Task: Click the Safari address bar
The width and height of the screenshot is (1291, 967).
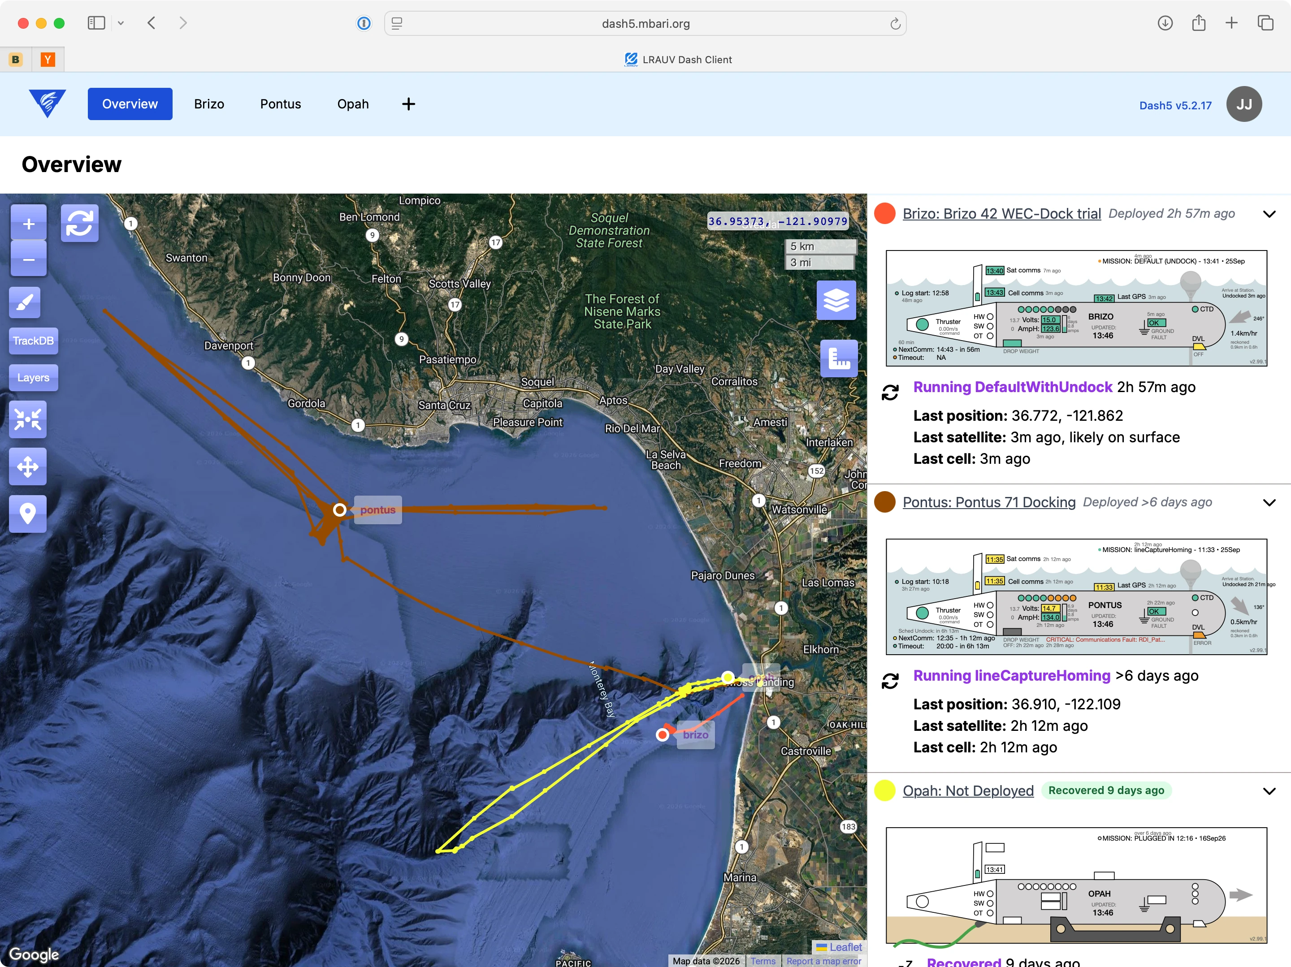Action: [x=645, y=23]
